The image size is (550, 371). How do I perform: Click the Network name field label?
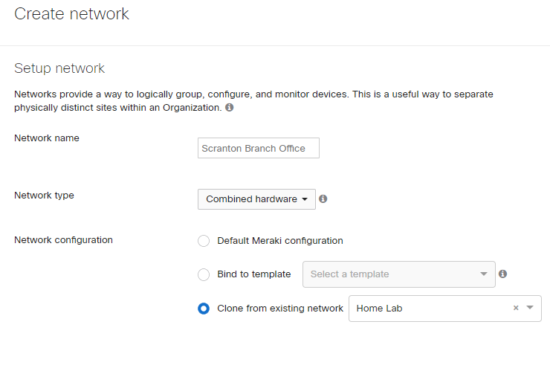click(x=47, y=138)
